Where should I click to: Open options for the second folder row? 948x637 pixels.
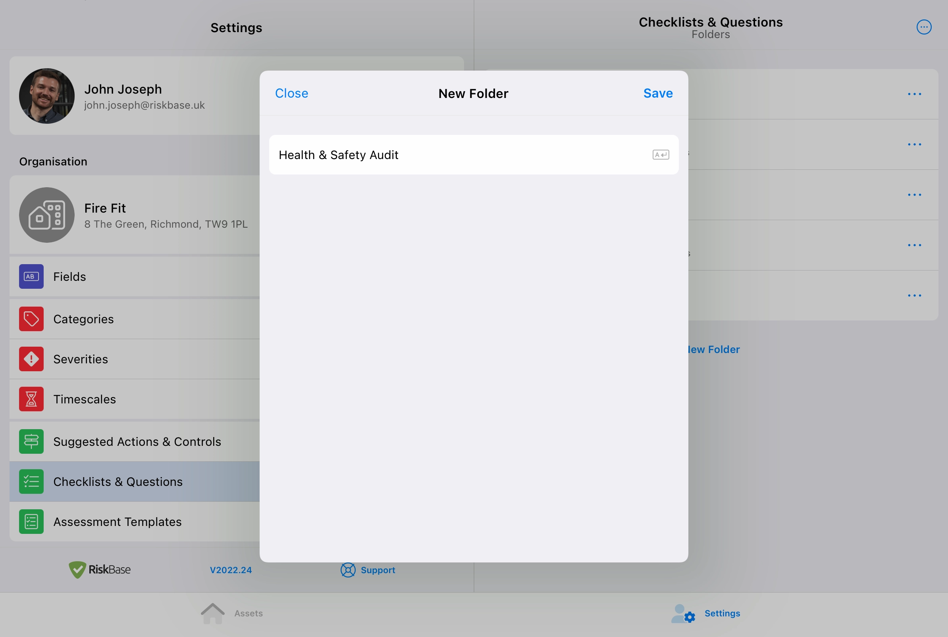(x=914, y=145)
